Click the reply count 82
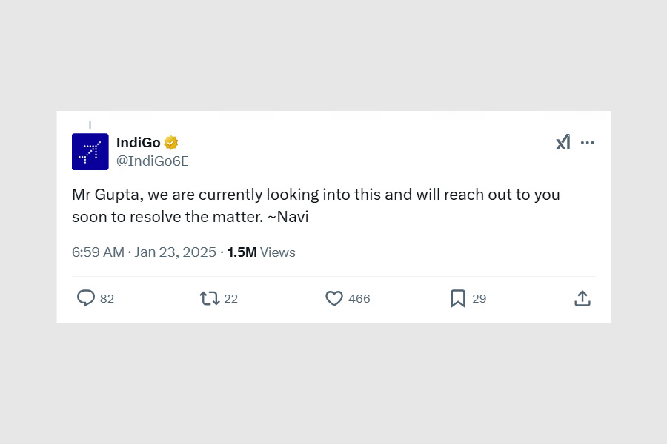Viewport: 667px width, 444px height. click(107, 299)
